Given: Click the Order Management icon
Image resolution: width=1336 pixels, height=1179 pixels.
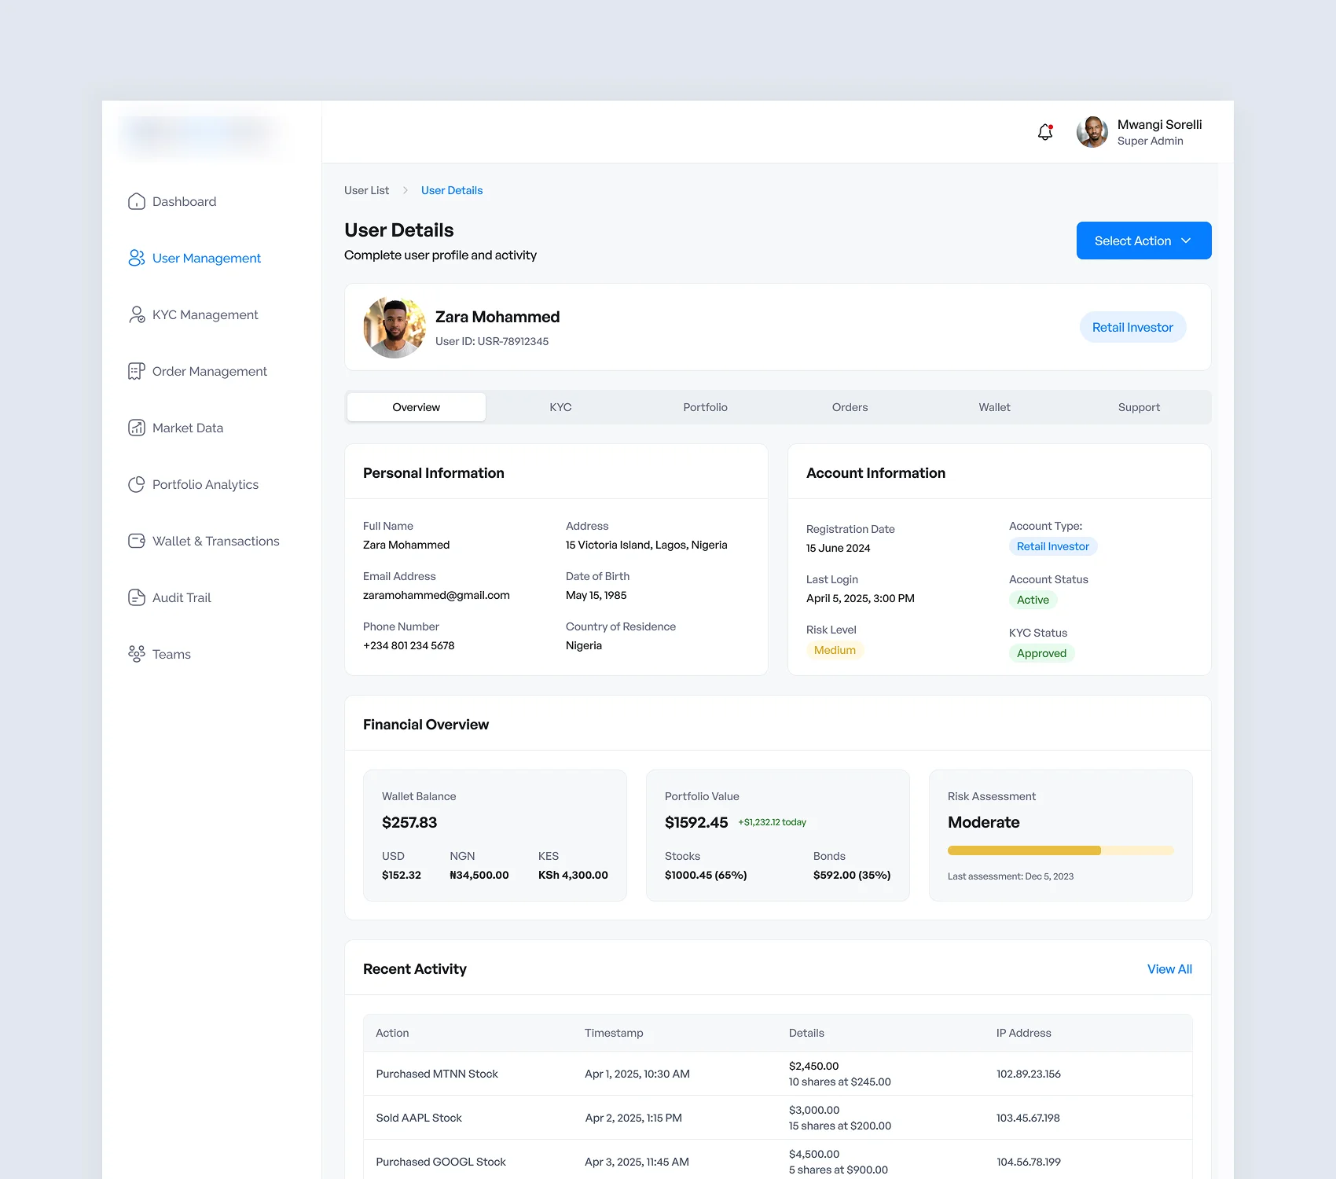Looking at the screenshot, I should pyautogui.click(x=137, y=371).
